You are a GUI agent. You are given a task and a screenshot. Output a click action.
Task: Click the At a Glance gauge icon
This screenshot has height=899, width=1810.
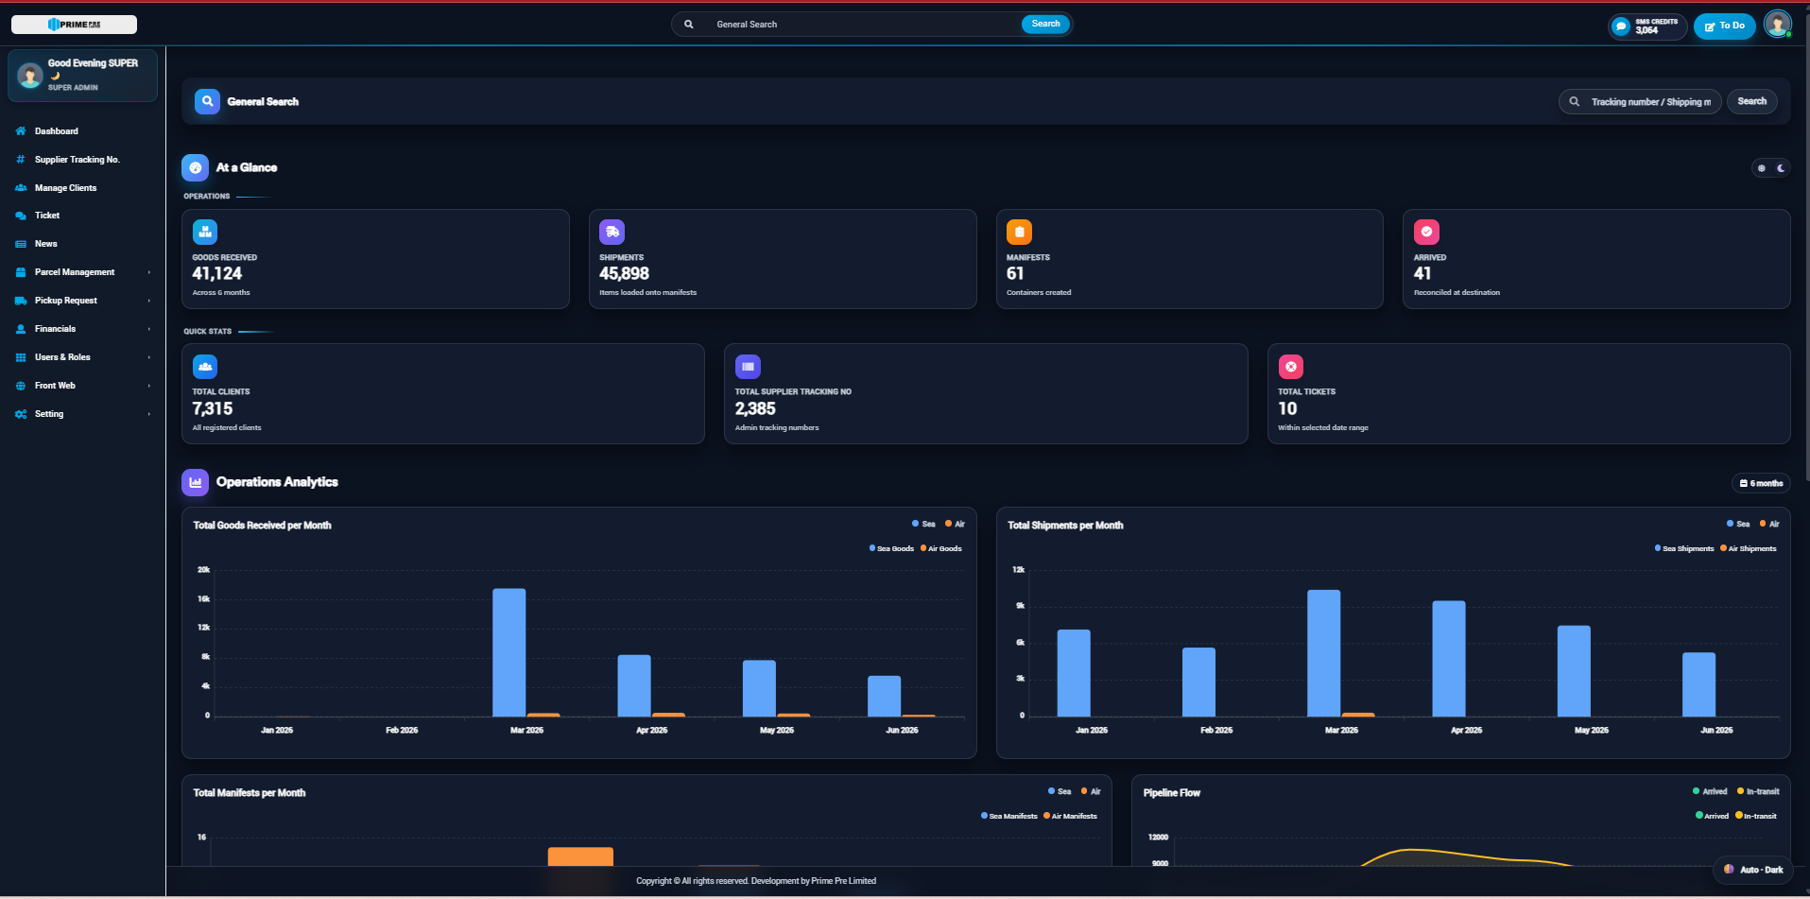(195, 167)
